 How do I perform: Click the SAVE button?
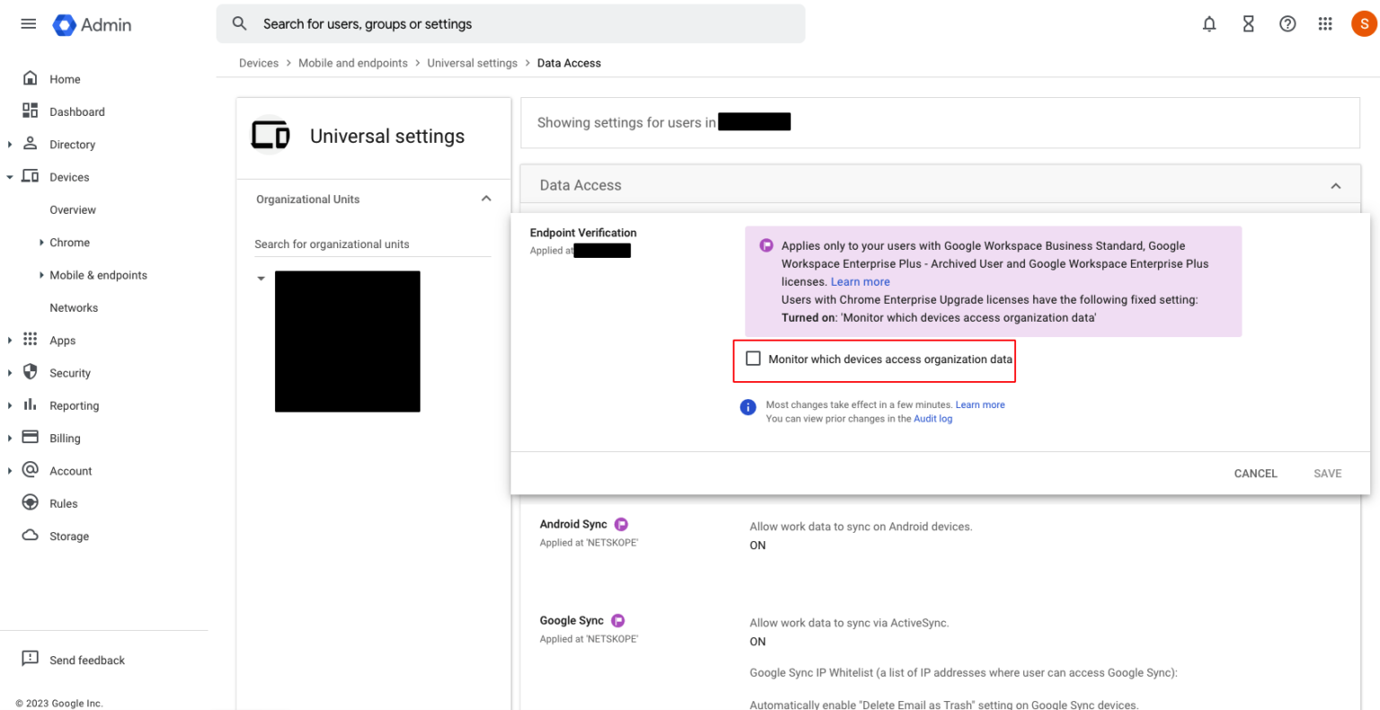[1327, 473]
